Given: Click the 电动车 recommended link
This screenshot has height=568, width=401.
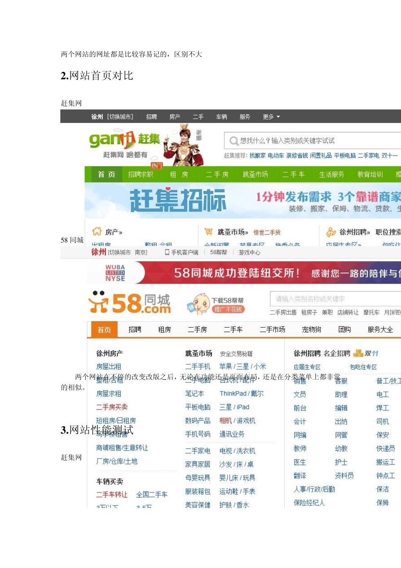Looking at the screenshot, I should [x=276, y=156].
